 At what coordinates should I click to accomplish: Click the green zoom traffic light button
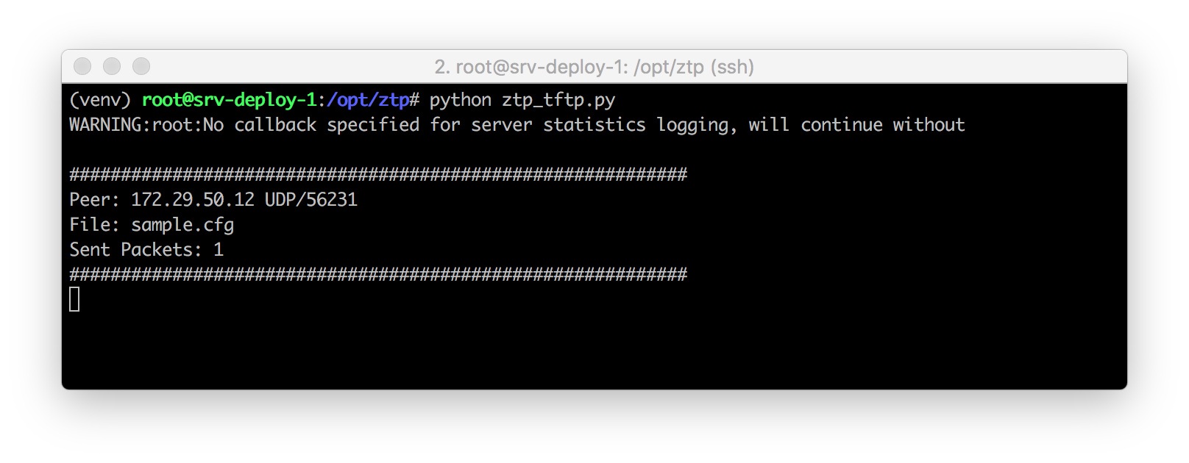(141, 66)
